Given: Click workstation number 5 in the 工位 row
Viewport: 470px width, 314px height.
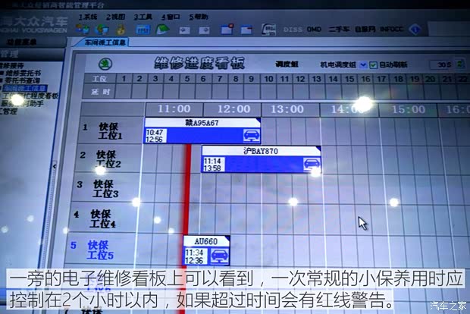Looking at the screenshot, I should coord(187,79).
